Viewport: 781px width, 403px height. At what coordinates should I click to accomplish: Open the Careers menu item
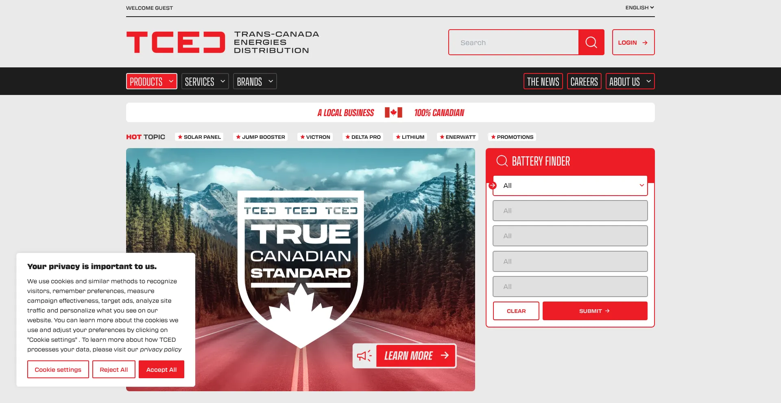pyautogui.click(x=584, y=82)
